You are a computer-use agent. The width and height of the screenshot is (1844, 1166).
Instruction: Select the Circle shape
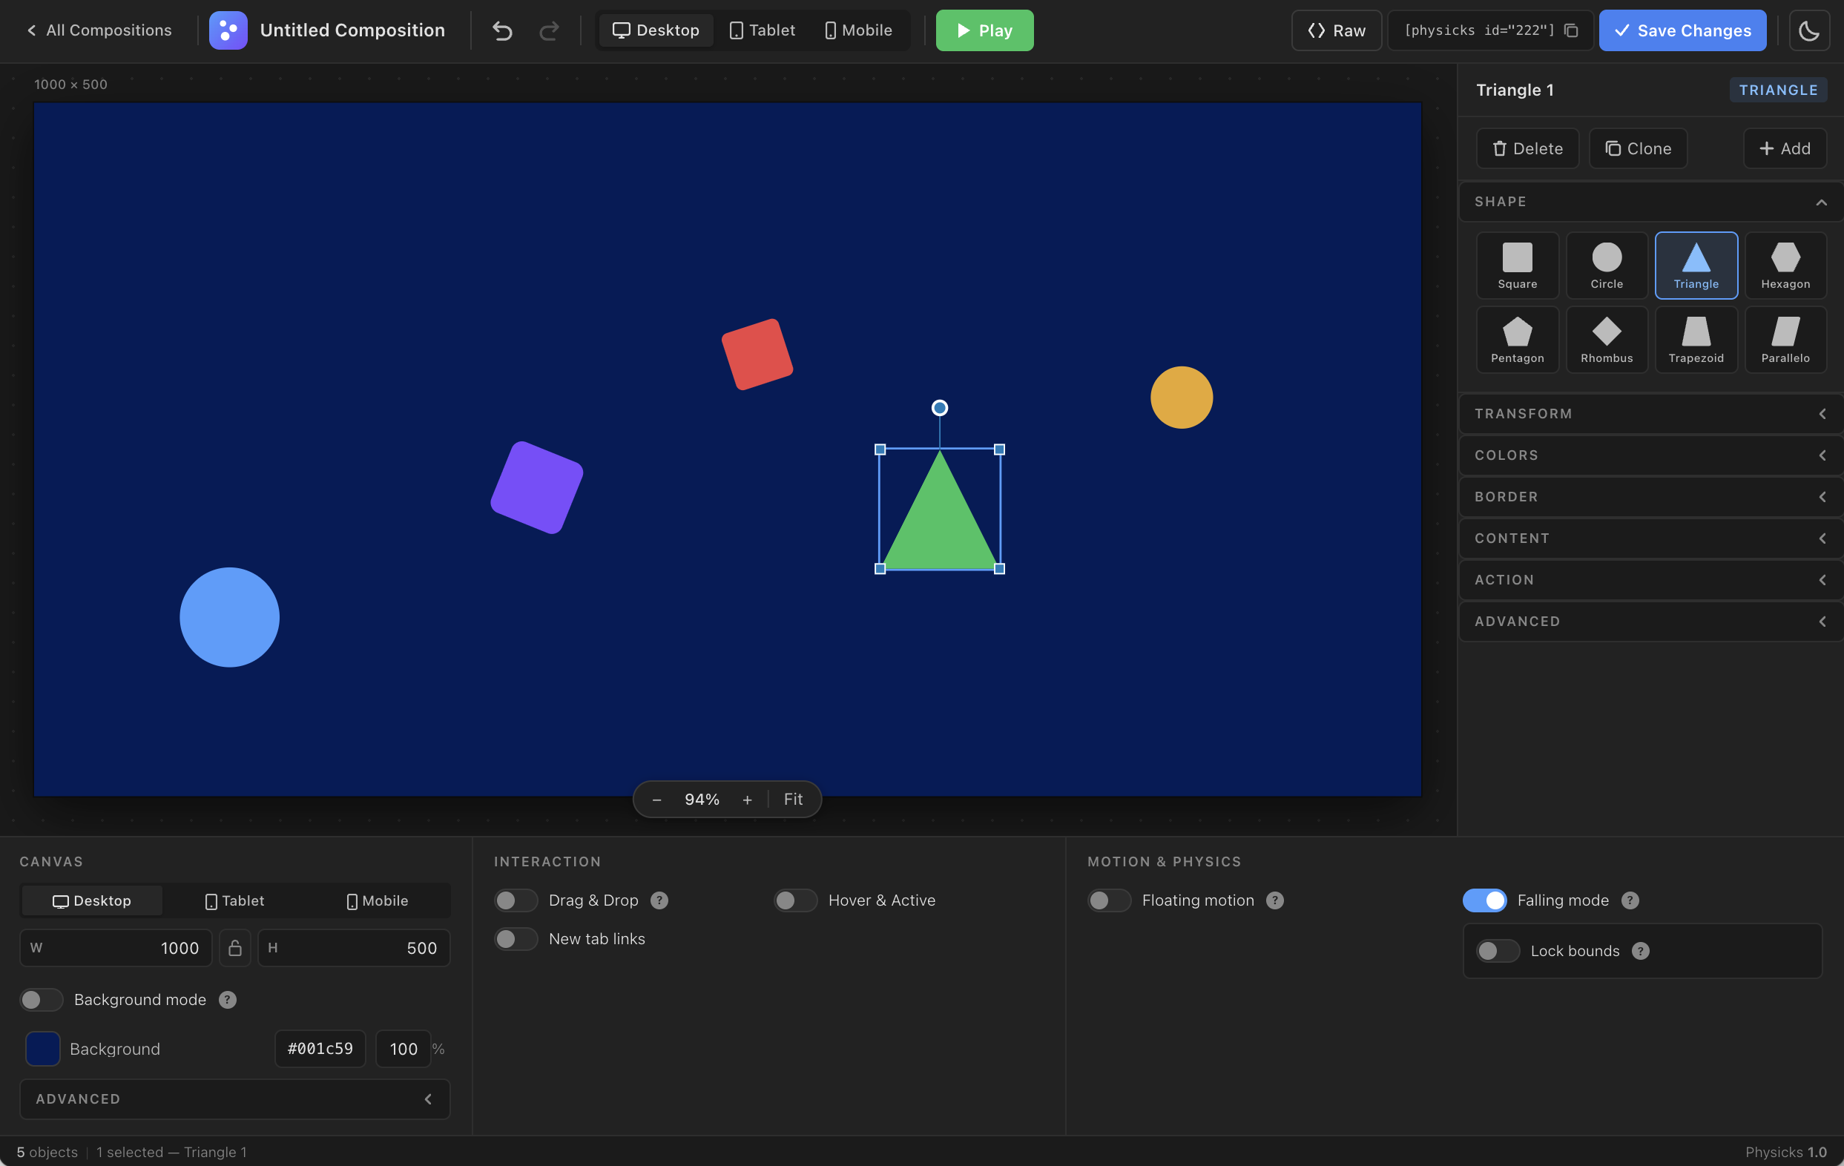(x=1607, y=265)
